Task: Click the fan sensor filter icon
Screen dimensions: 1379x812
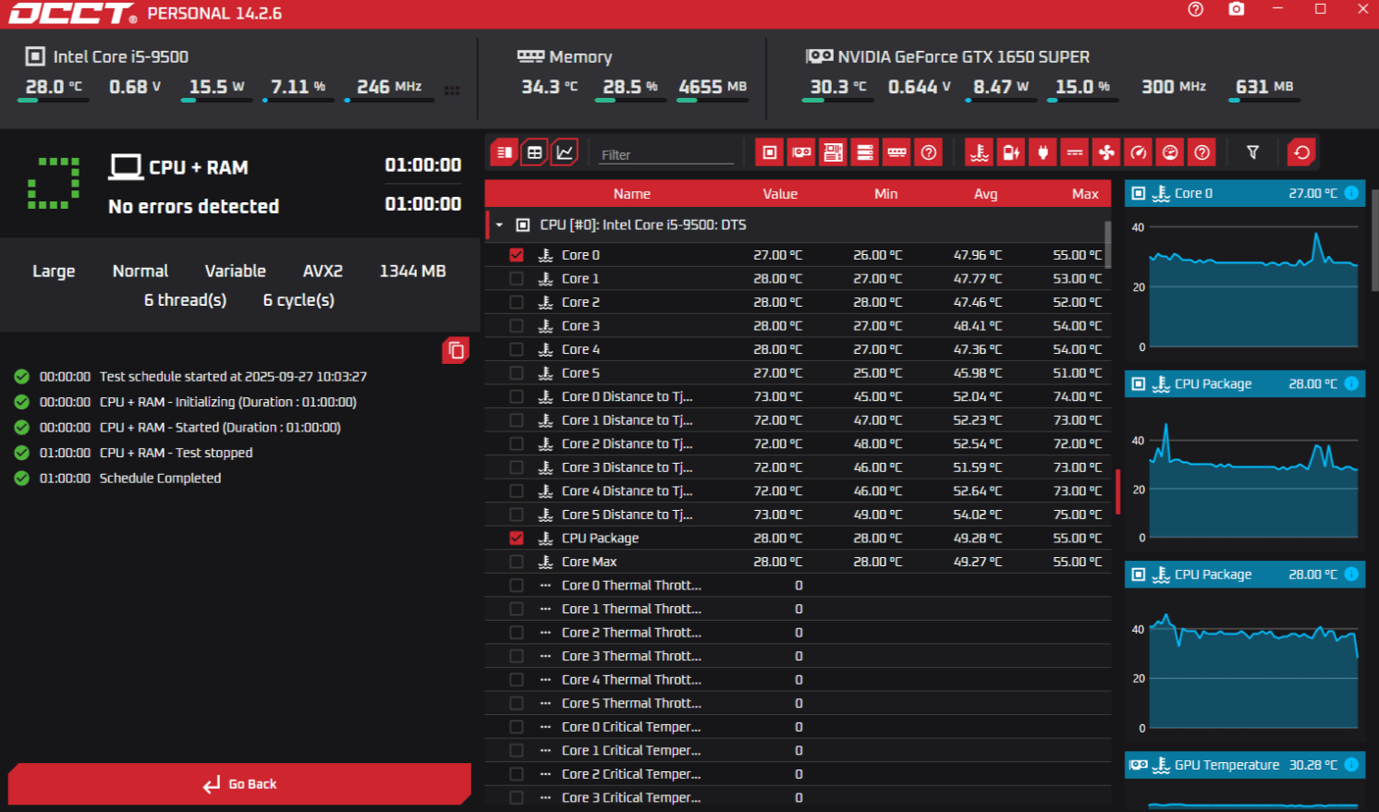Action: pyautogui.click(x=1106, y=152)
